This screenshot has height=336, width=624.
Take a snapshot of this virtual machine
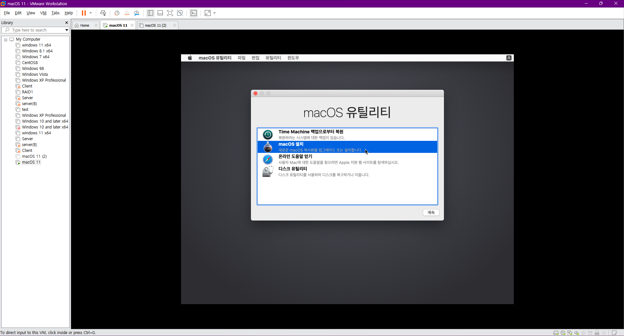pos(117,13)
